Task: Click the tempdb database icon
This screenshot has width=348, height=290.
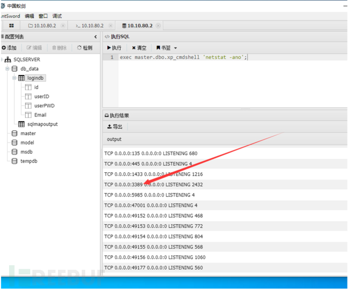Action: tap(15, 161)
